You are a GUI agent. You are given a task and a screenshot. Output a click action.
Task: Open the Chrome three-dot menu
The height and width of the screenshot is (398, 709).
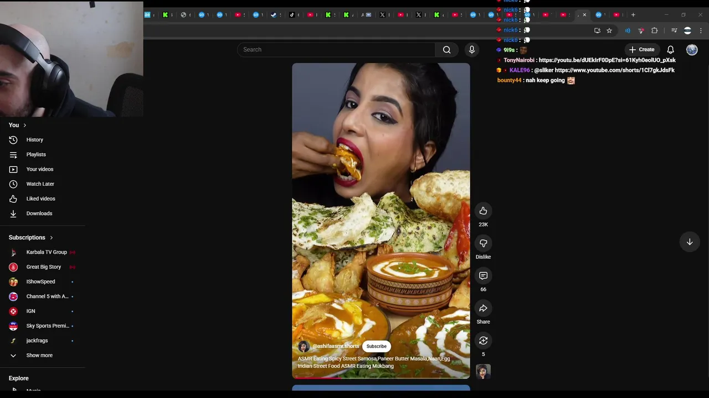pyautogui.click(x=701, y=30)
